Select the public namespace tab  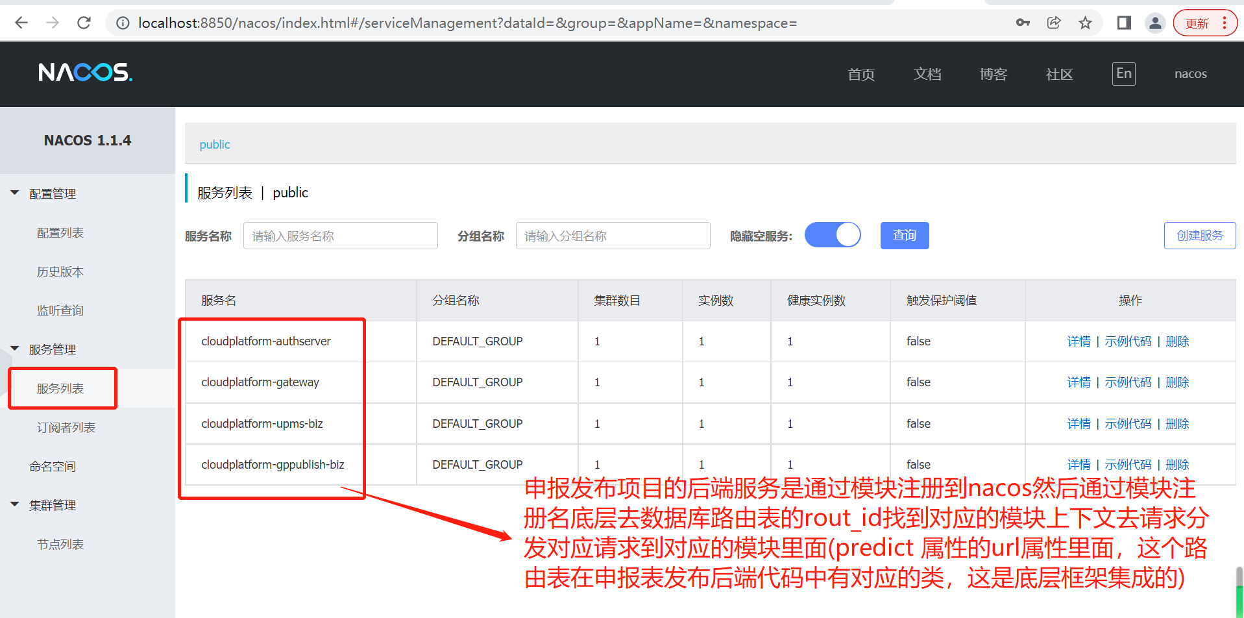click(x=215, y=144)
